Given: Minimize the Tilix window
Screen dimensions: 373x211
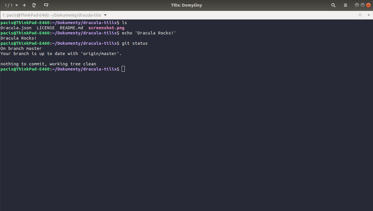Looking at the screenshot, I should pyautogui.click(x=357, y=5).
